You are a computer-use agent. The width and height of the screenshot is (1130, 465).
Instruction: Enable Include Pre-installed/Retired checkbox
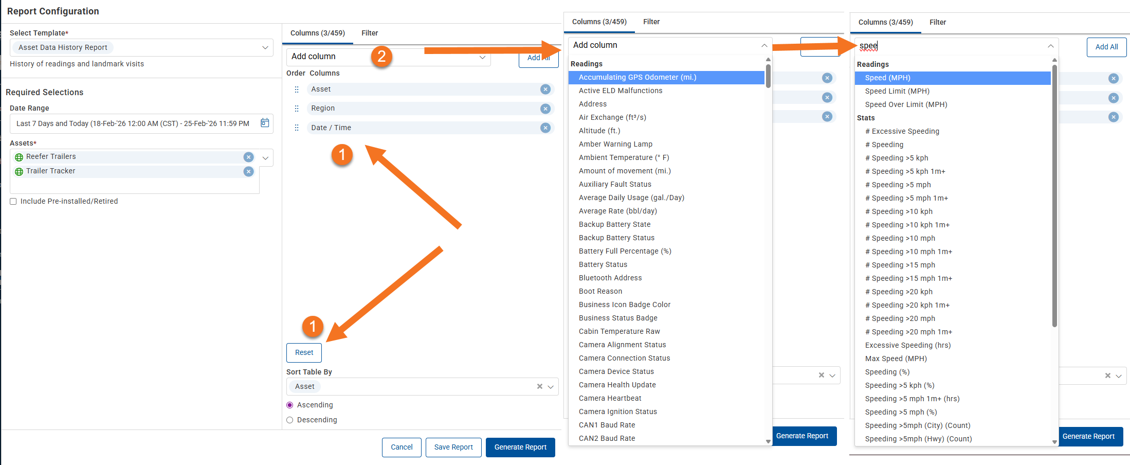pos(13,202)
